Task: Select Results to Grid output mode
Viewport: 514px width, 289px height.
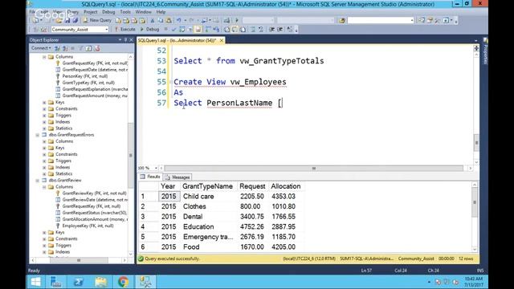Action: point(235,29)
